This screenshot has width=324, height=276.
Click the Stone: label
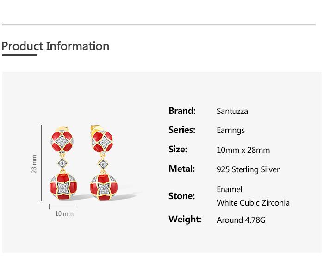(x=181, y=196)
